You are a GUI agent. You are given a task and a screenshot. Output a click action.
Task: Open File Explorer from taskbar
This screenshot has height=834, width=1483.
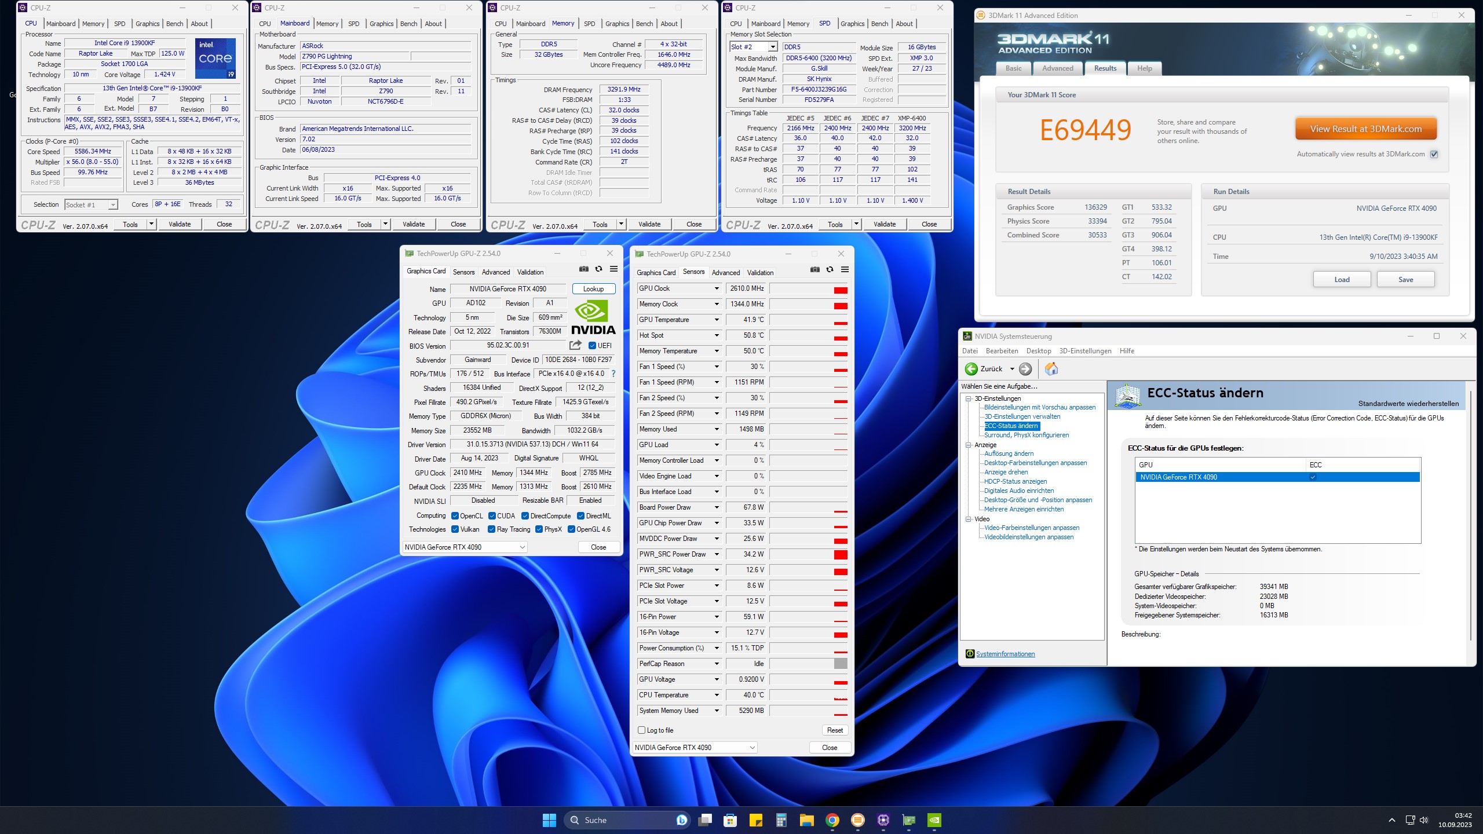[x=806, y=820]
